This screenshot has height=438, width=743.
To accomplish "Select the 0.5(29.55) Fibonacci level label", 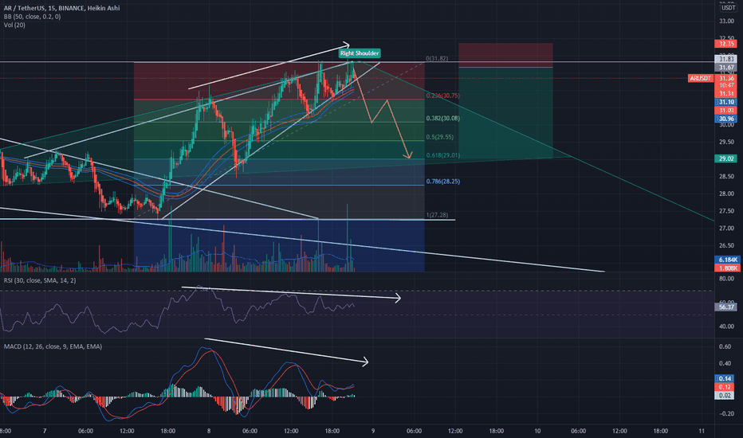I will click(440, 137).
